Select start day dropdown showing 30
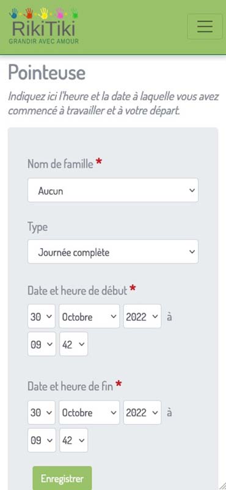The width and height of the screenshot is (226, 490). tap(42, 316)
